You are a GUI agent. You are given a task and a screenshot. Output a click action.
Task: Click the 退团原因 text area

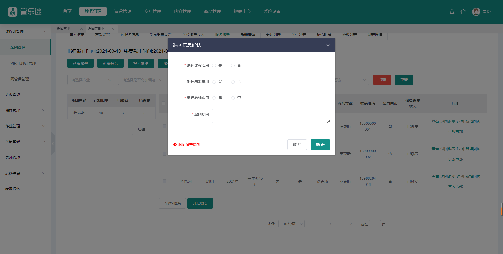point(271,116)
